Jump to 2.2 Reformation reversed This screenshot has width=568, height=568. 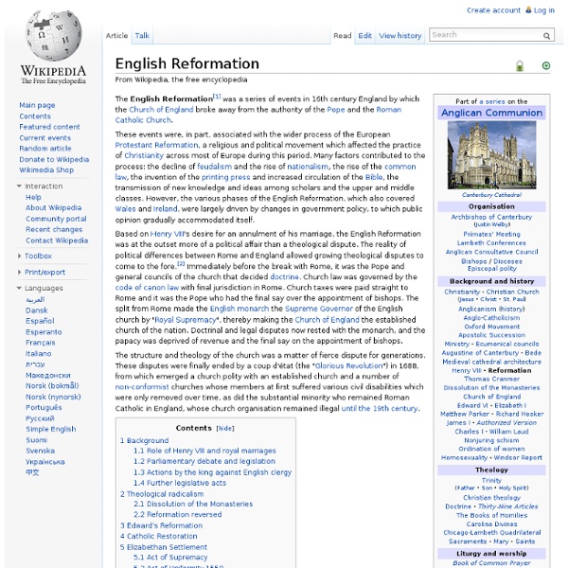[178, 514]
